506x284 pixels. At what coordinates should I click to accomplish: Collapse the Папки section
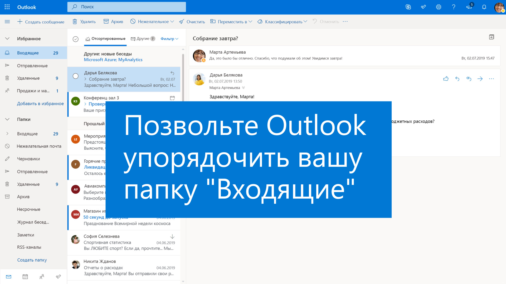7,119
